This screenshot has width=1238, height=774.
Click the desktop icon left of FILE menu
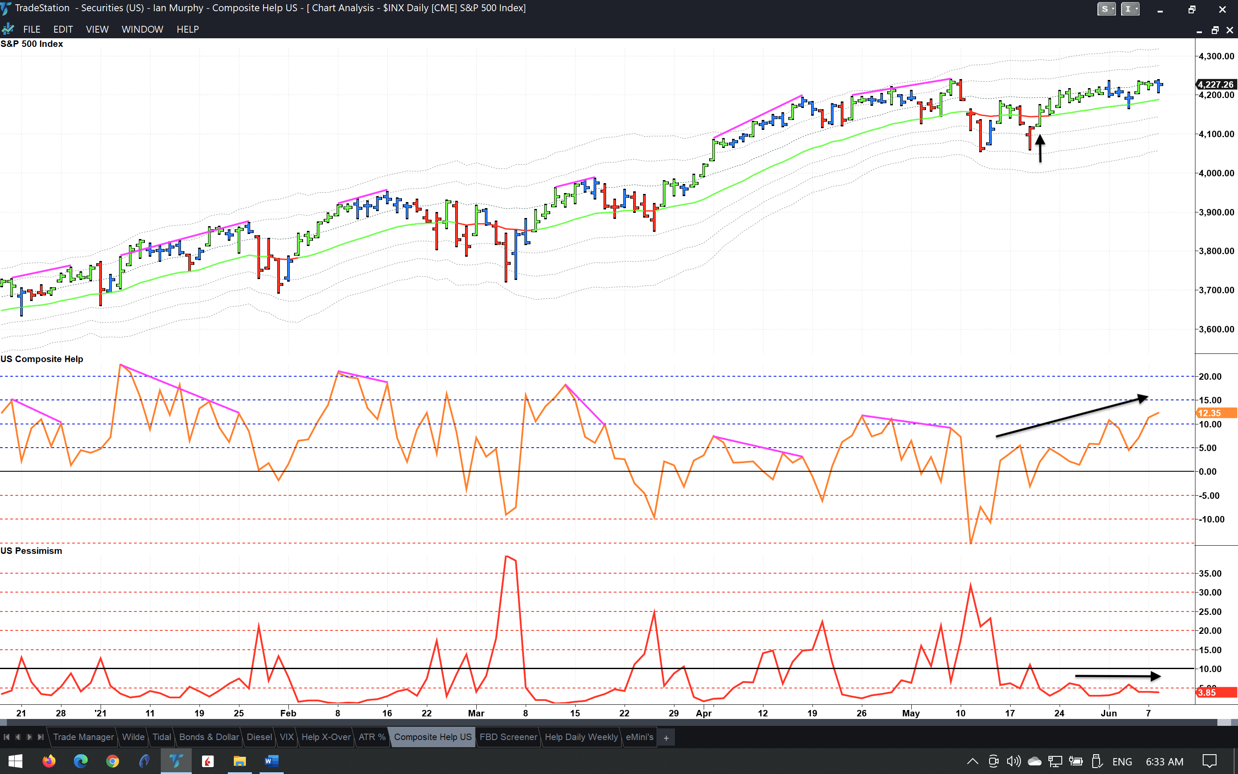click(8, 29)
